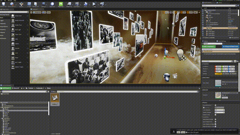Click the Textures button under material slot
240x135 pixels.
(x=225, y=97)
